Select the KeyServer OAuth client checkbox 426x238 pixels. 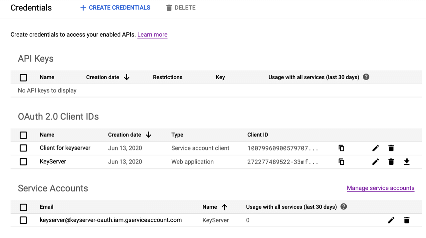[x=23, y=162]
